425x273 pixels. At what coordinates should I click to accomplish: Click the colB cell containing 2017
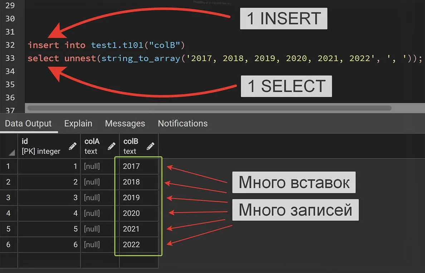click(139, 166)
